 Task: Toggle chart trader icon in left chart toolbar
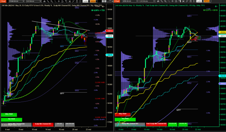66,1
